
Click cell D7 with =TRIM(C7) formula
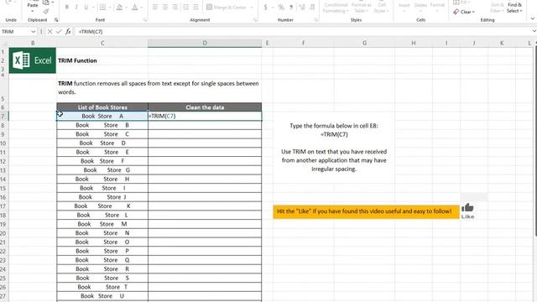tap(205, 116)
